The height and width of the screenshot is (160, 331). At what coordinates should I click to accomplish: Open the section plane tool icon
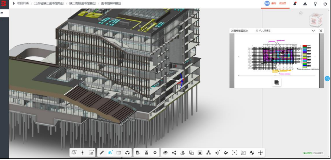(x=119, y=152)
